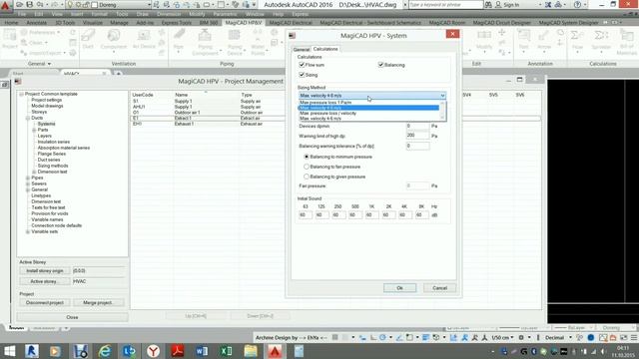Open the Home ribbon tab
Screen dimensions: 639x359
[11, 23]
